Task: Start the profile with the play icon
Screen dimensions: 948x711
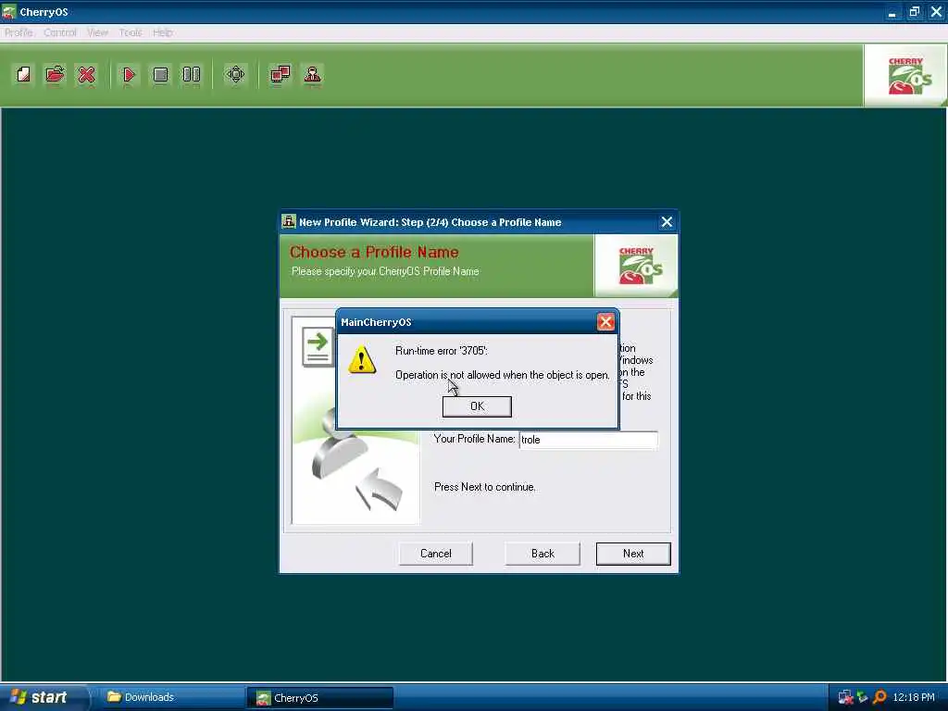Action: click(129, 74)
